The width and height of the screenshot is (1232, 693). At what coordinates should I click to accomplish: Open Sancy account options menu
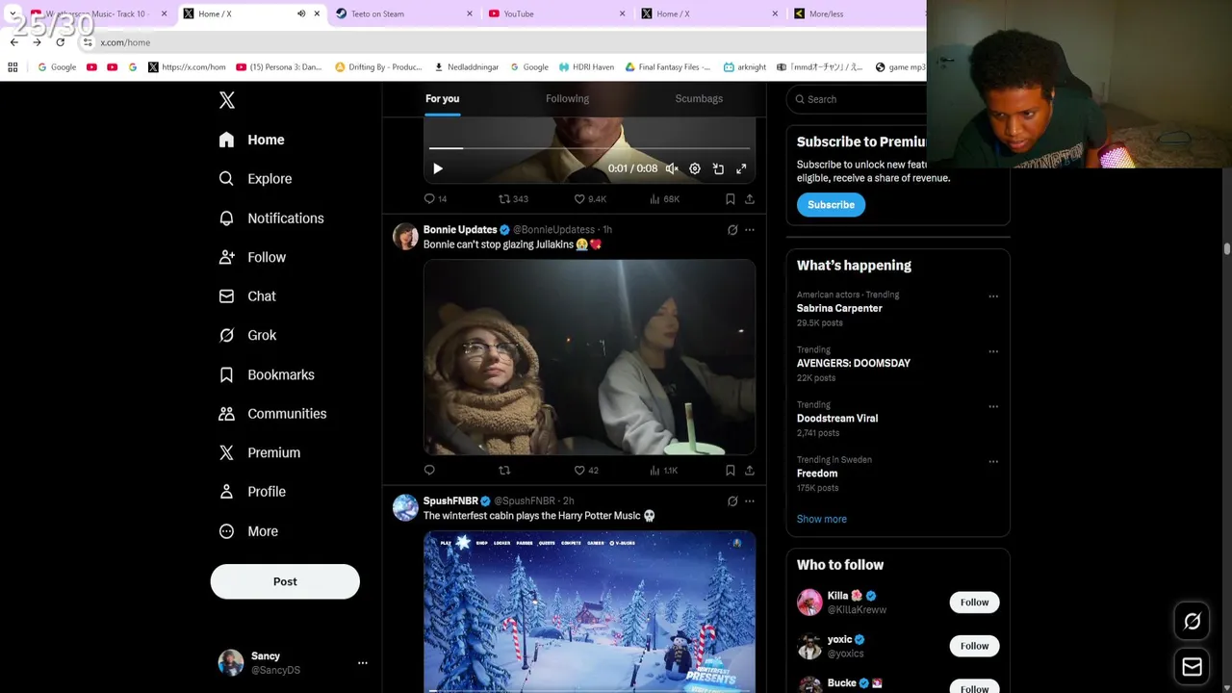click(363, 663)
